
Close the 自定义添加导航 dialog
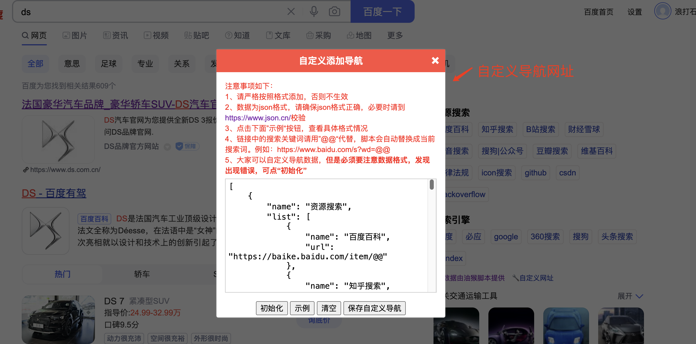[x=435, y=60]
